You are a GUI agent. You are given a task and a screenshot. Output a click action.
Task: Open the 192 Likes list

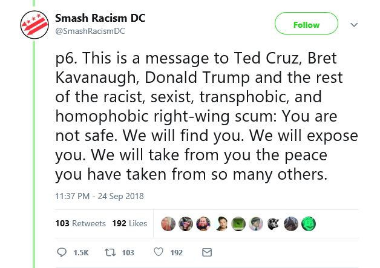tap(129, 223)
